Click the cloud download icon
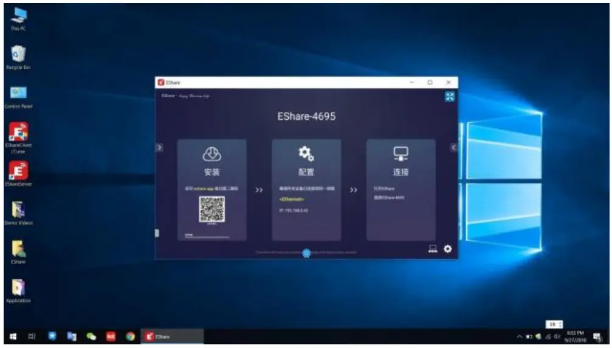The image size is (612, 348). (x=212, y=154)
